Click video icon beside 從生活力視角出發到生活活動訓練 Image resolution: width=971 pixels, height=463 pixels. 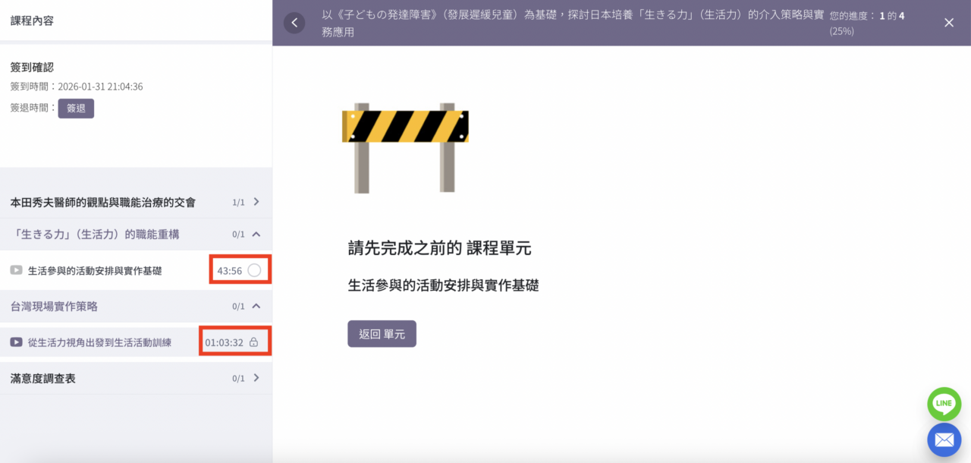click(16, 342)
